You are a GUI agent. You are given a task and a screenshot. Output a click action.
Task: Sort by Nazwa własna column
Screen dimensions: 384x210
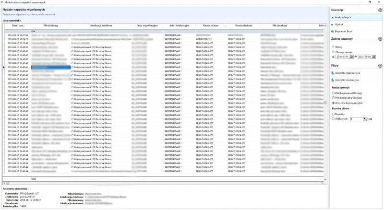[211, 26]
